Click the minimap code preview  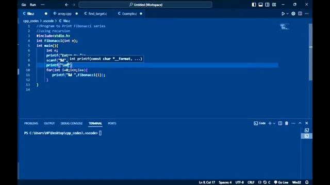(285, 27)
